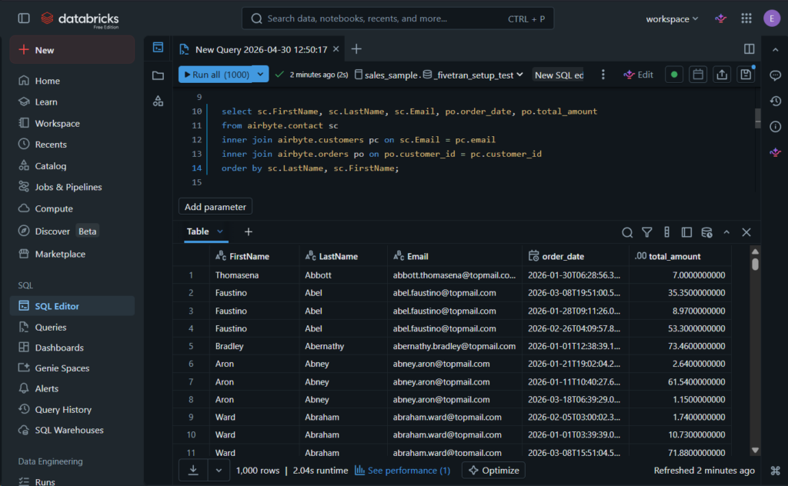Open SQL Editor in sidebar
This screenshot has width=788, height=486.
point(72,306)
